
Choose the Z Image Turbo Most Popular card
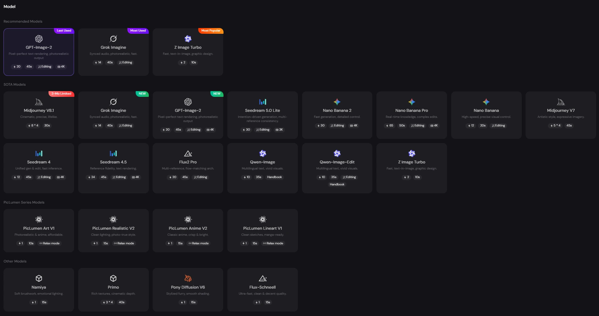(x=188, y=52)
